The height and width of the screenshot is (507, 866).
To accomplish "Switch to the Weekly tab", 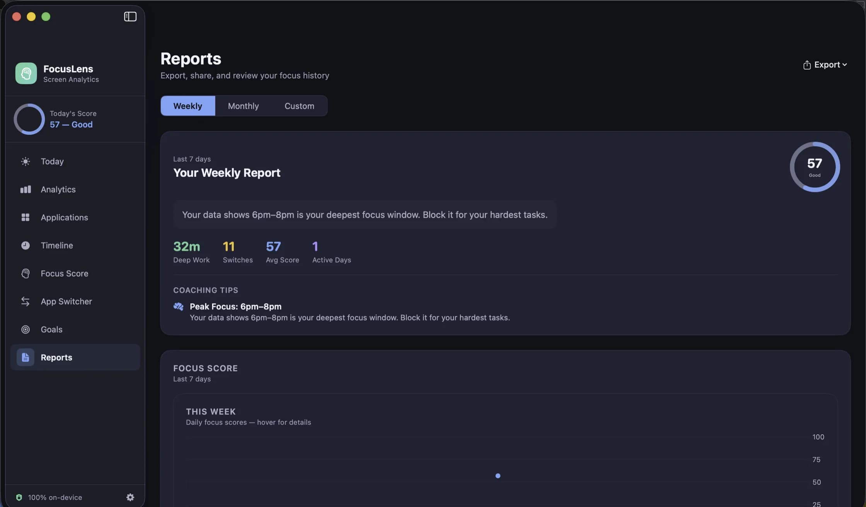I will coord(188,106).
